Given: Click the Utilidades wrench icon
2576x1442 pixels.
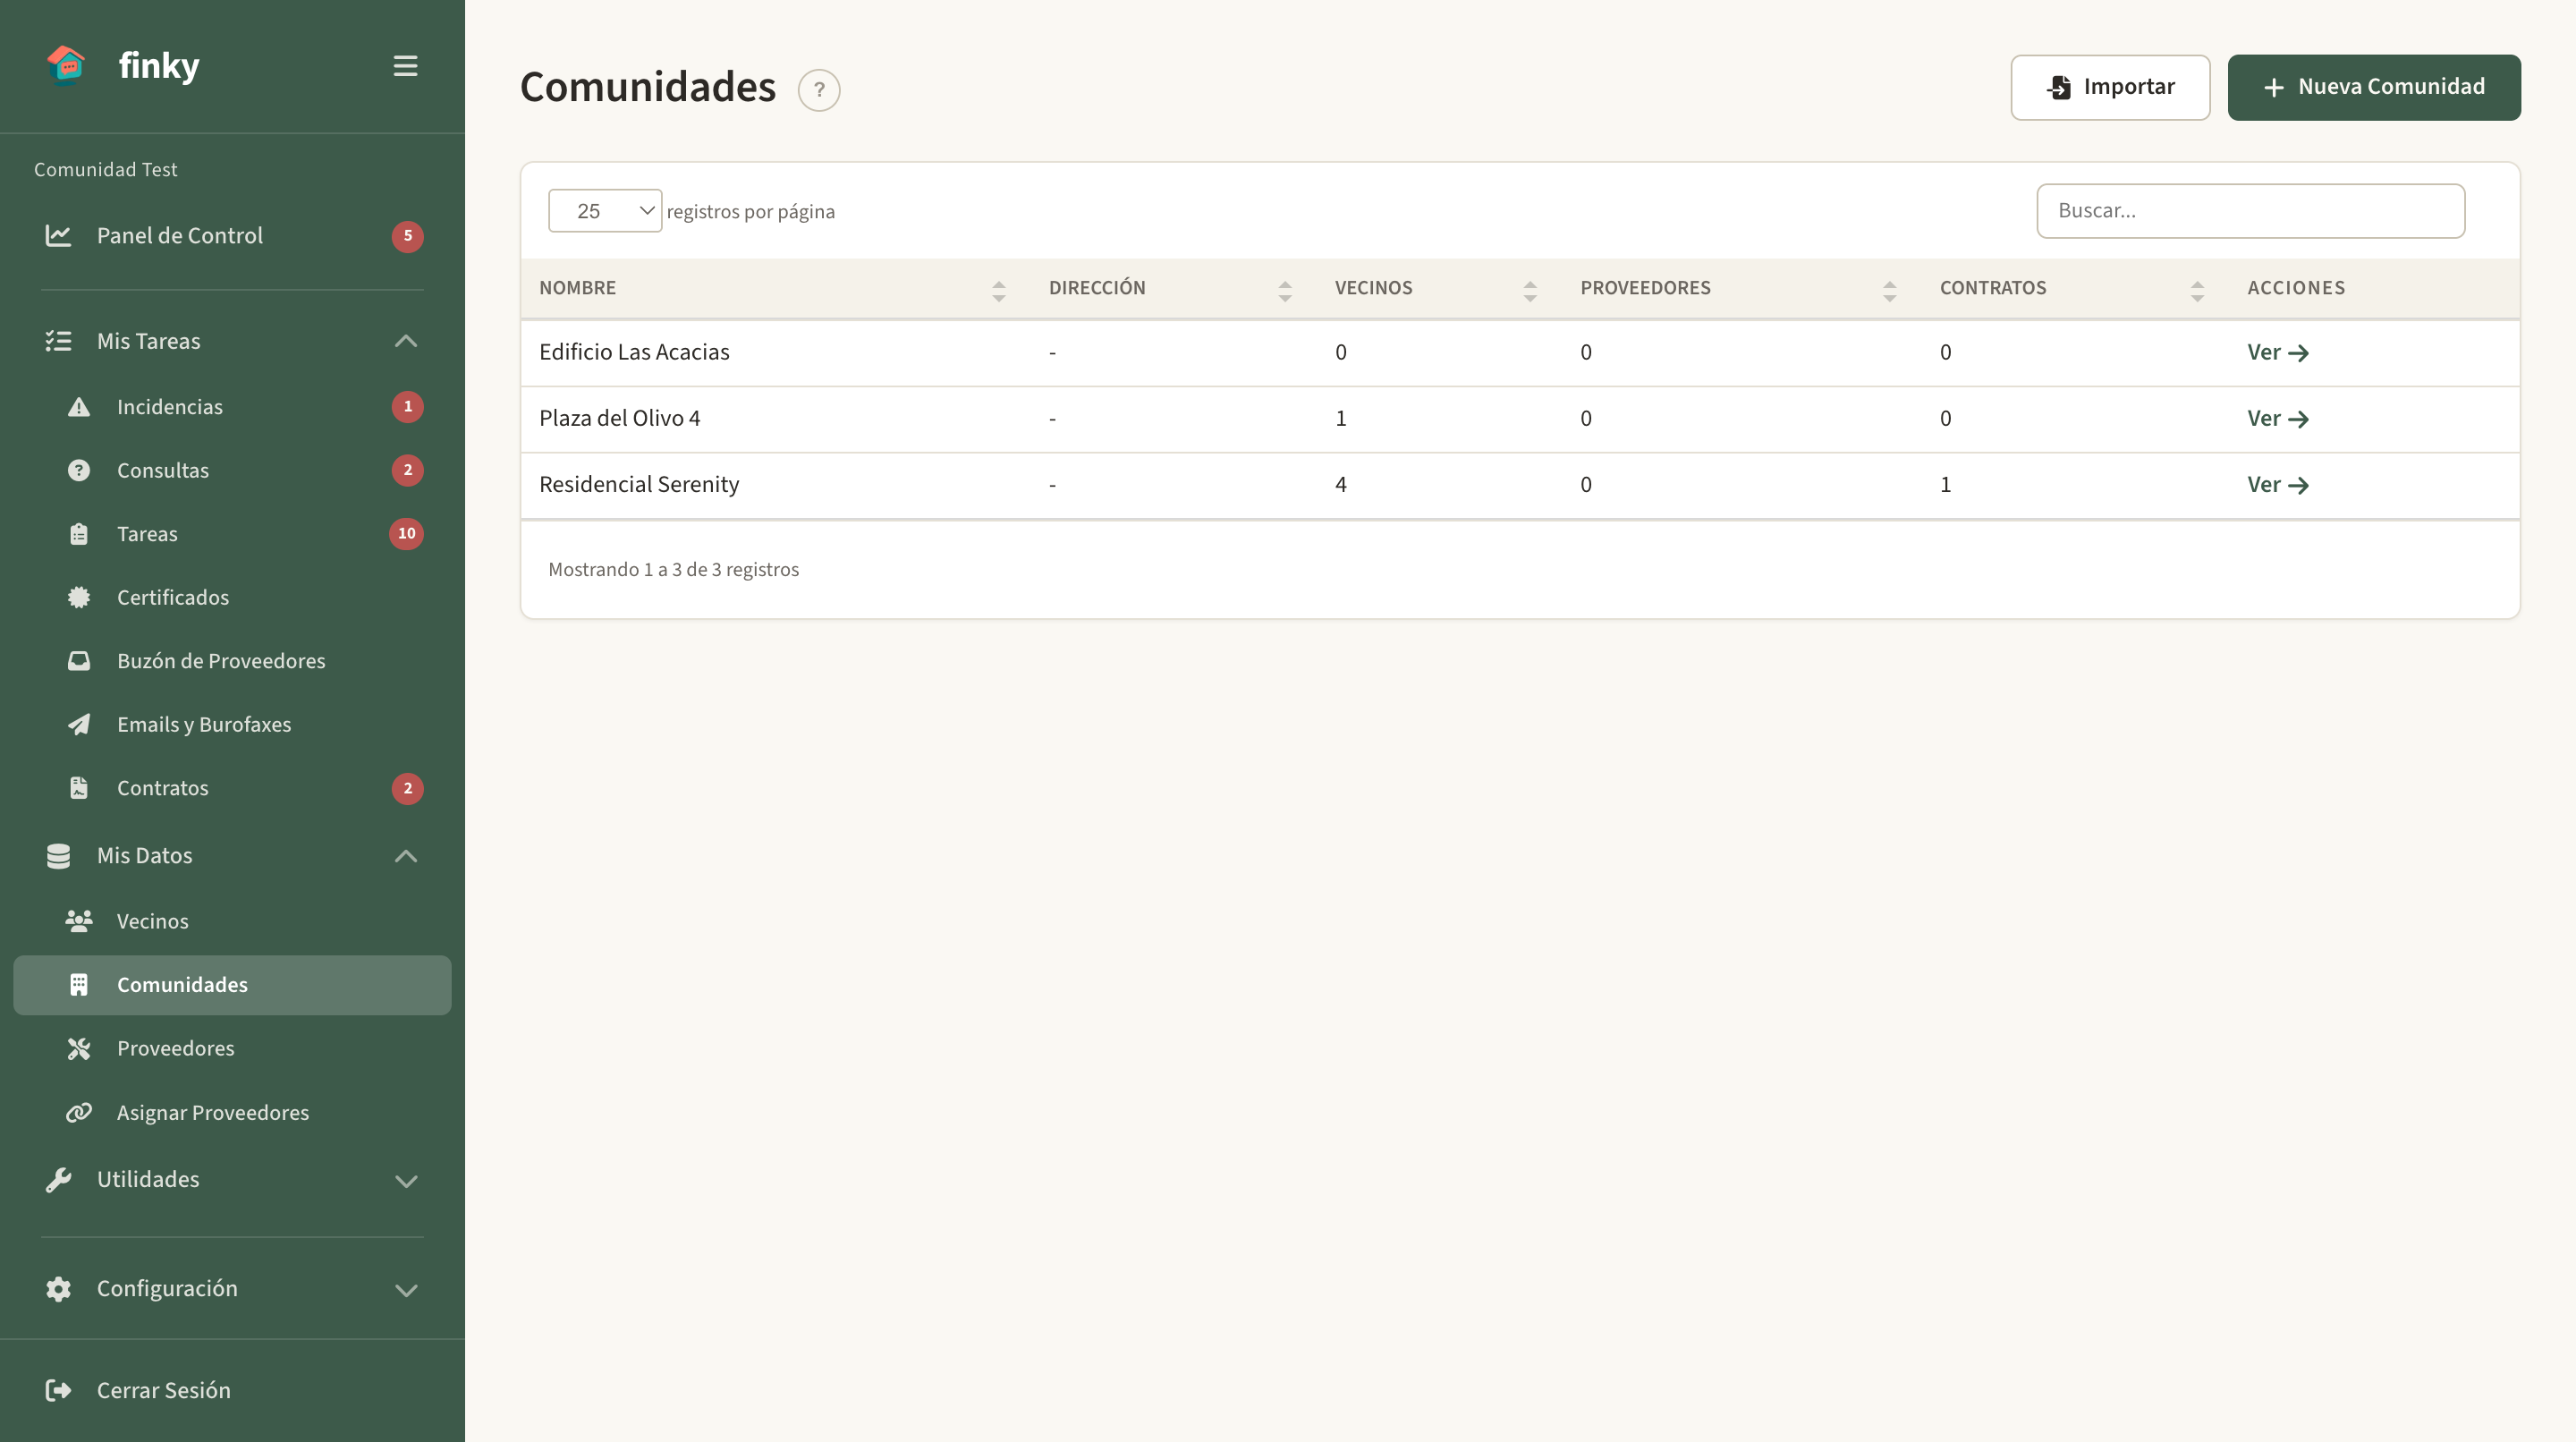Looking at the screenshot, I should [58, 1180].
